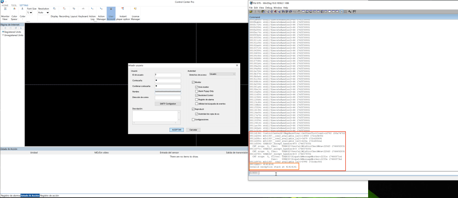The width and height of the screenshot is (458, 198).
Task: Open the Font Size dropdown
Action: click(30, 13)
